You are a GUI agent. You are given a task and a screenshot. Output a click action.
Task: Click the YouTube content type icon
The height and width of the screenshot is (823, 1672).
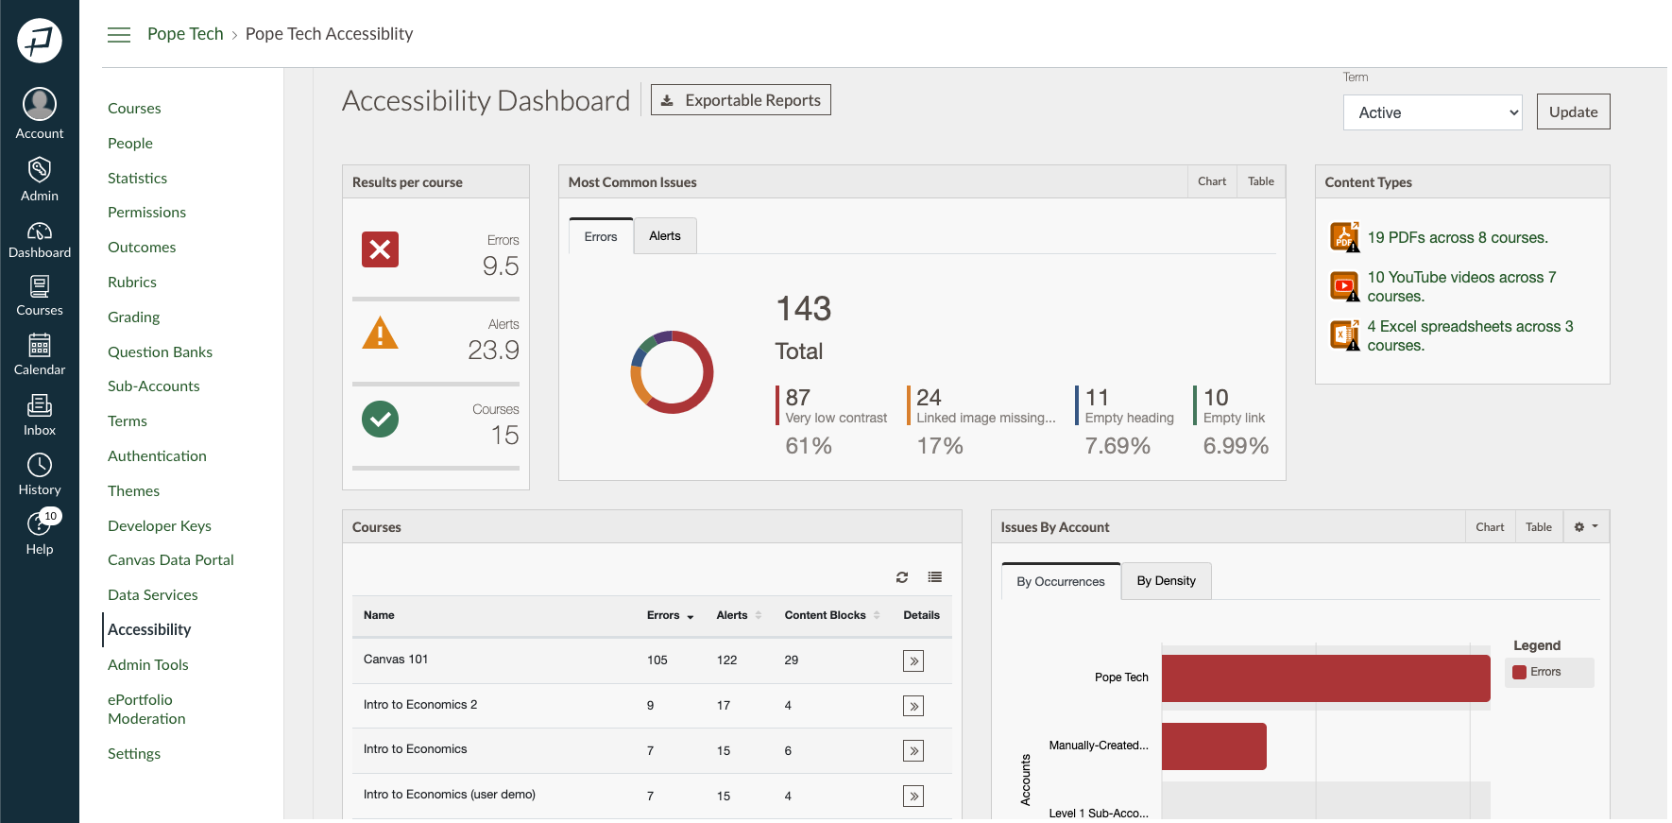click(1345, 285)
